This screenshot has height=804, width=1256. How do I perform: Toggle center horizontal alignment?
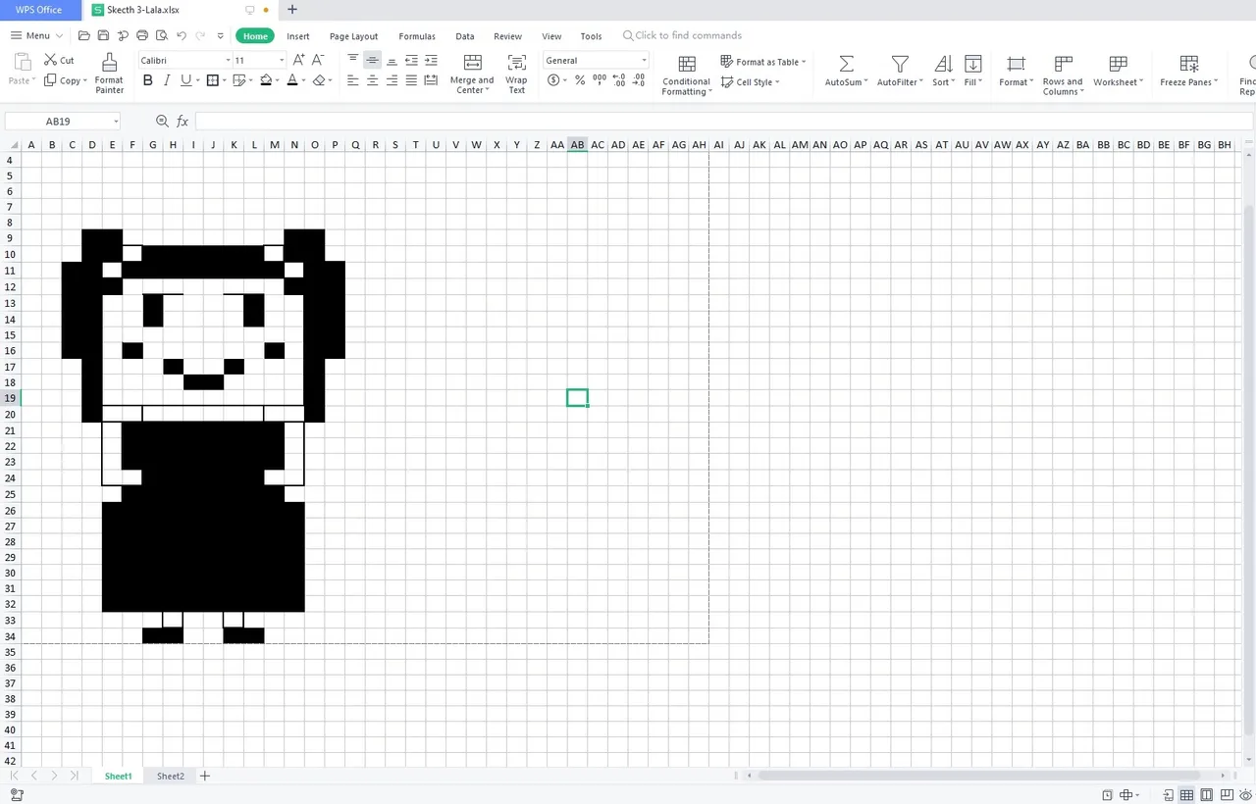click(x=372, y=80)
